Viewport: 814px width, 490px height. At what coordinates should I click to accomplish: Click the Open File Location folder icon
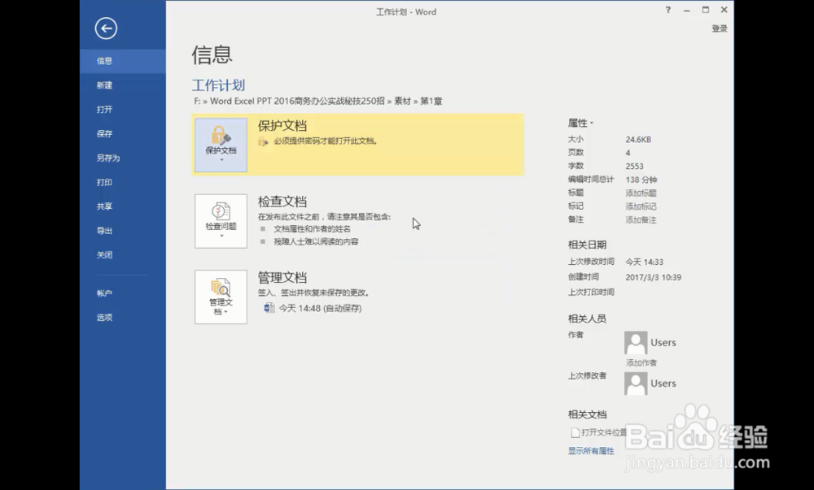coord(575,432)
